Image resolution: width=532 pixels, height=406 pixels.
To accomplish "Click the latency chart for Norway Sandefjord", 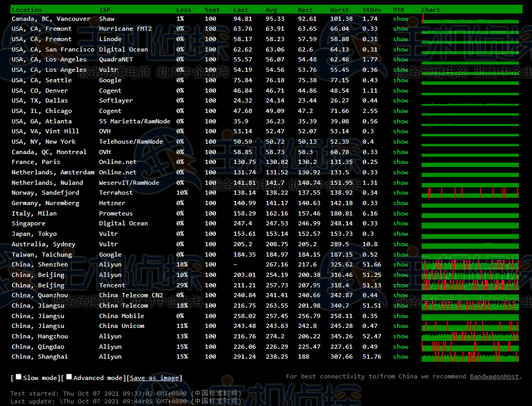I will tap(470, 193).
